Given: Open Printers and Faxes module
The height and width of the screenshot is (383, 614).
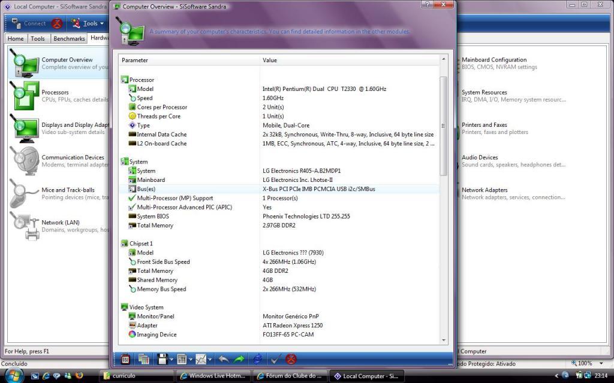Looking at the screenshot, I should click(495, 128).
